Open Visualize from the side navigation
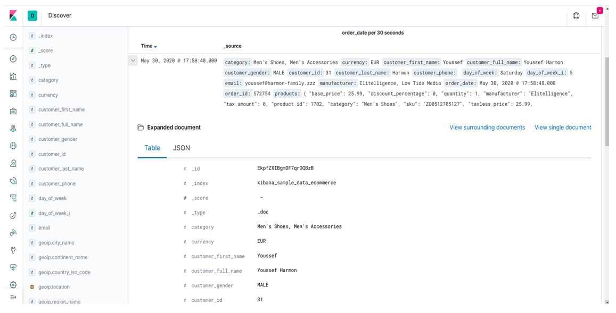616x313 pixels. [x=13, y=76]
